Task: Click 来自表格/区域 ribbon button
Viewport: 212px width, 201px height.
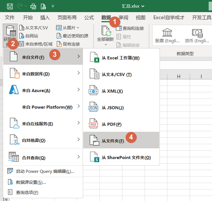Action: (x=36, y=44)
